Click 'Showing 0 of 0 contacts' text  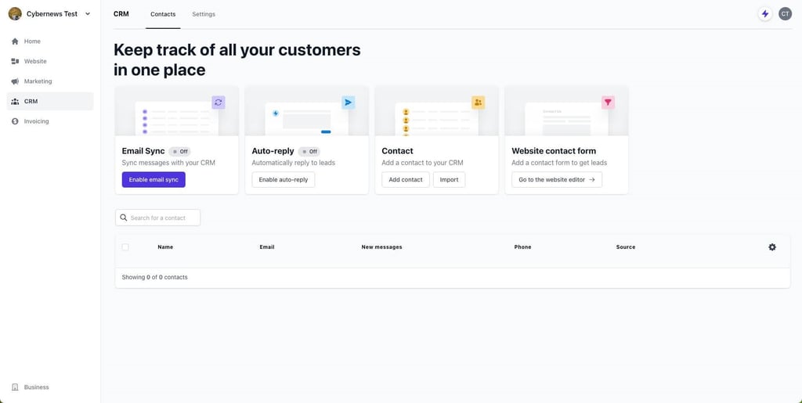point(154,277)
